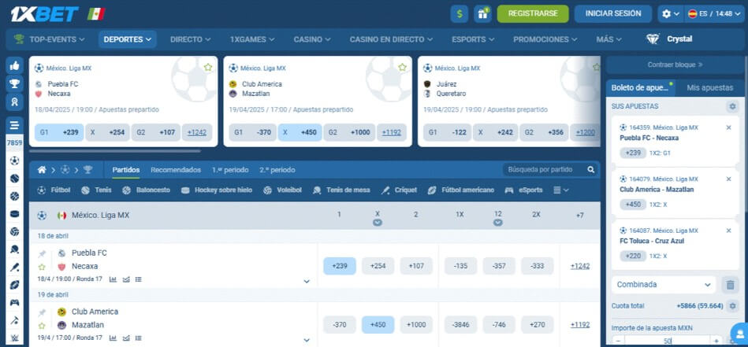Screen dimensions: 748x347
Task: Open the Casino en directo dropdown
Action: click(391, 39)
